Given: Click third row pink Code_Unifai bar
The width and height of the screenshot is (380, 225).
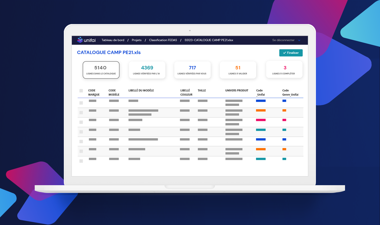Looking at the screenshot, I should tap(261, 120).
